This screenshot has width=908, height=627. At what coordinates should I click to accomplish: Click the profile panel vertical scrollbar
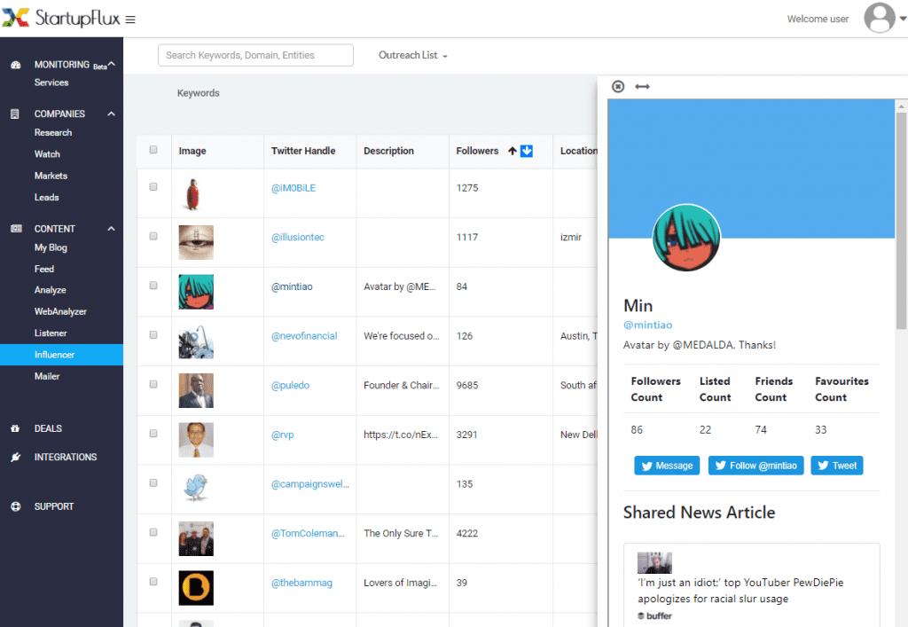coord(901,222)
